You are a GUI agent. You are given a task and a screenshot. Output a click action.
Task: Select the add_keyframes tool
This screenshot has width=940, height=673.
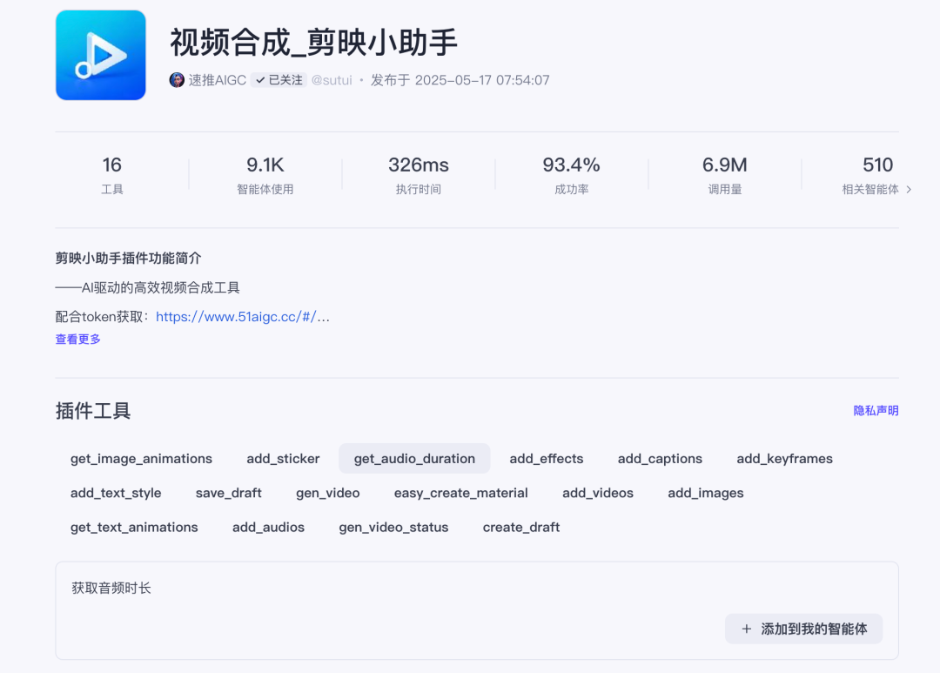pos(785,459)
